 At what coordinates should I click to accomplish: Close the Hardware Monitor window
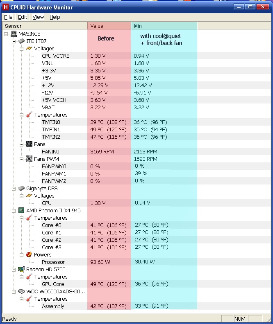click(263, 7)
